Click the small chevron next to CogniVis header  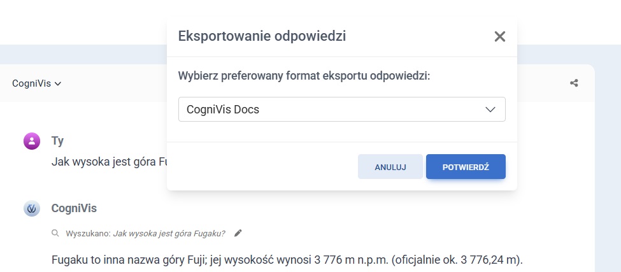(58, 83)
